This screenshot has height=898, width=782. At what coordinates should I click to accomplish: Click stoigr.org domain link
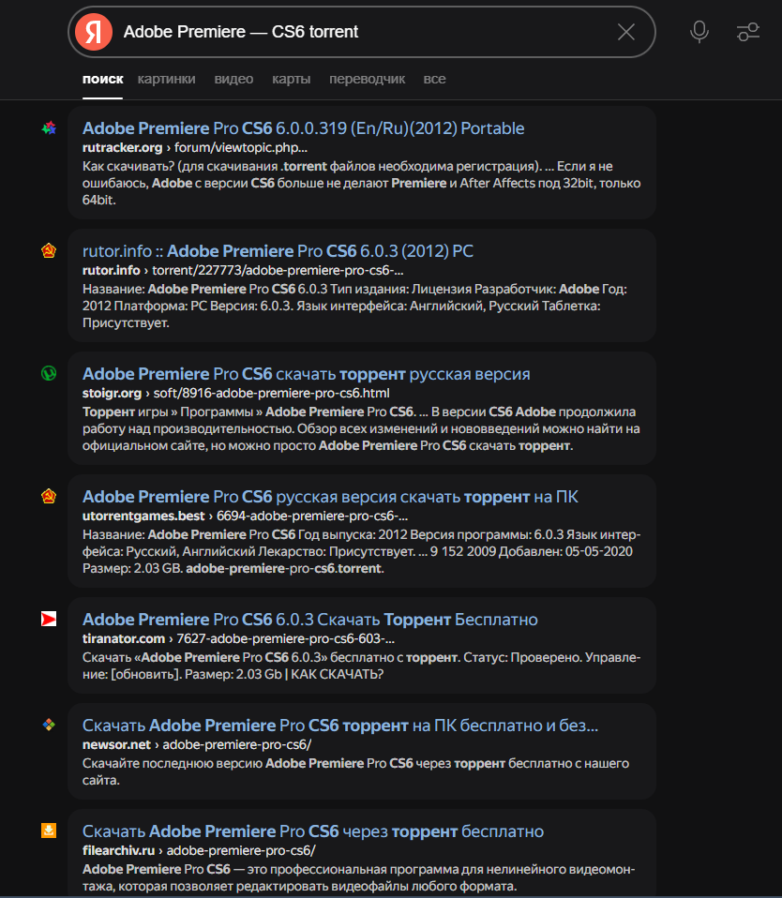coord(112,394)
